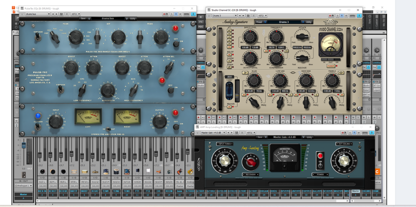Click Save in Amp Leveling preset bar
416x207 pixels.
[x=260, y=137]
